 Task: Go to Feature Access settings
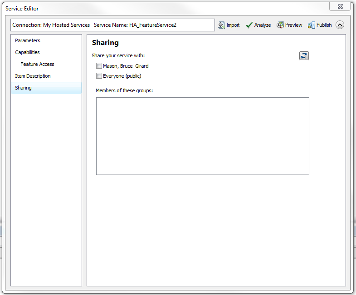tap(37, 64)
